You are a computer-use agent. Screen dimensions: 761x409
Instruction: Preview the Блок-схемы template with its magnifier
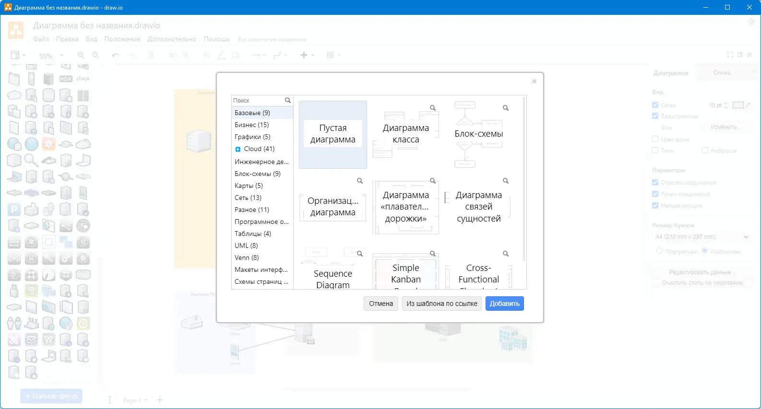coord(506,108)
